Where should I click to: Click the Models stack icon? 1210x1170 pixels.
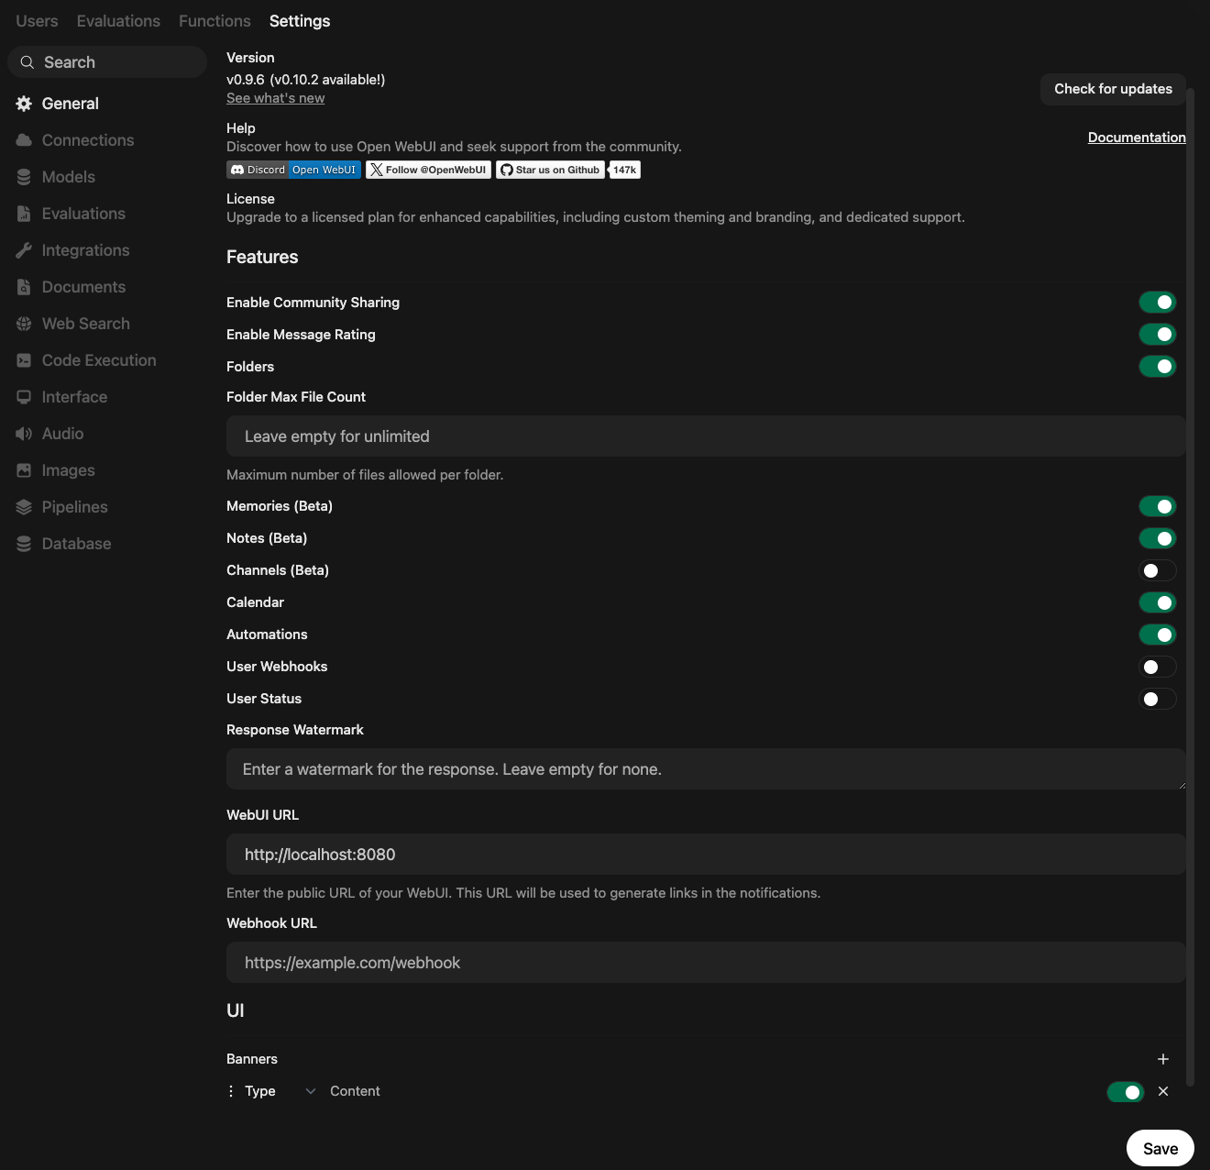point(24,177)
